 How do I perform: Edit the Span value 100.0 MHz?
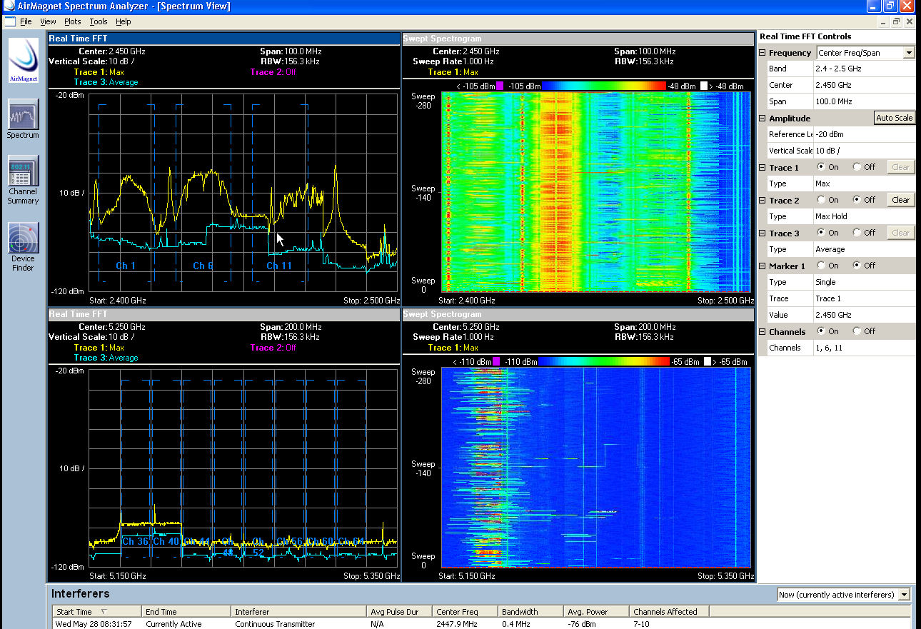(864, 102)
